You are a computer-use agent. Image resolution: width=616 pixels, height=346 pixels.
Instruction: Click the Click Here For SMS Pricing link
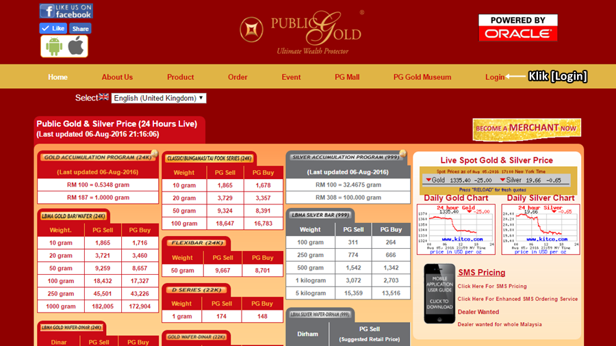(492, 287)
